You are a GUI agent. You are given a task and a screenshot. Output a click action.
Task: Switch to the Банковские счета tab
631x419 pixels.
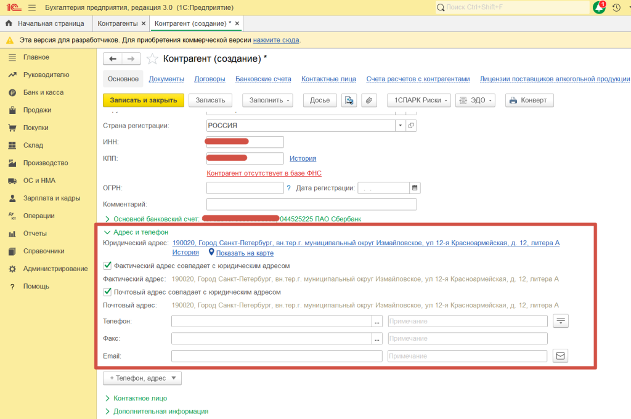point(263,79)
